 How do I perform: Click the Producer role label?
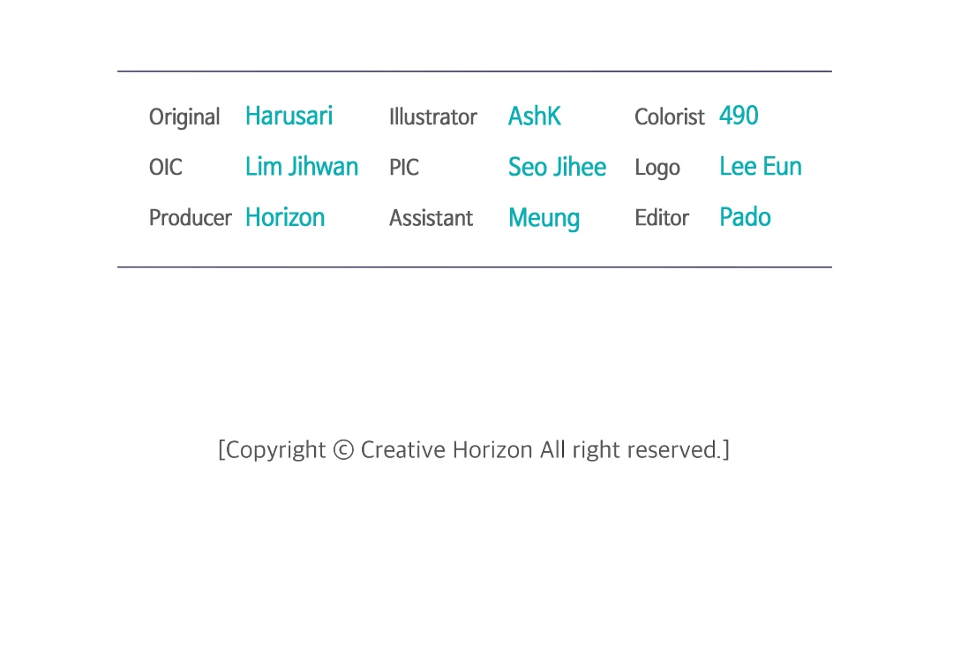tap(190, 218)
